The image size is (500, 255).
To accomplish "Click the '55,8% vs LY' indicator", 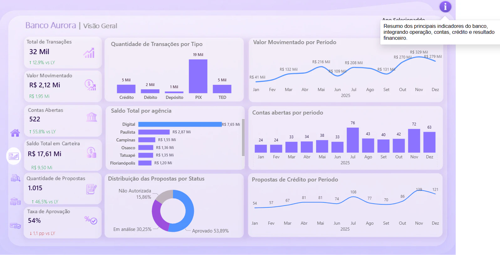I will coord(42,132).
